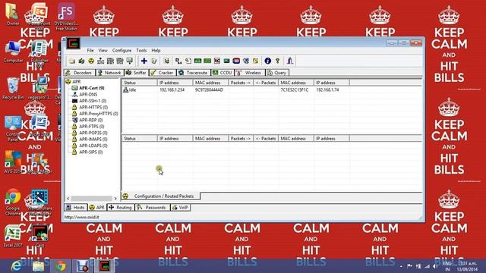The width and height of the screenshot is (486, 273).
Task: Click the tree panel scrollbar right arrow
Action: pos(115,199)
